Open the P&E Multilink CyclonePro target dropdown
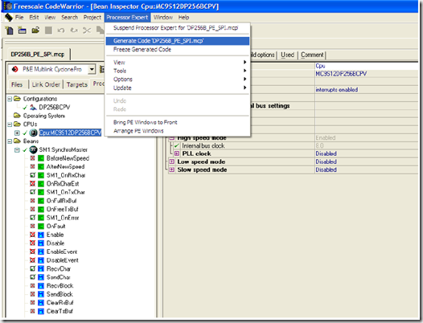This screenshot has width=423, height=323. tap(92, 69)
